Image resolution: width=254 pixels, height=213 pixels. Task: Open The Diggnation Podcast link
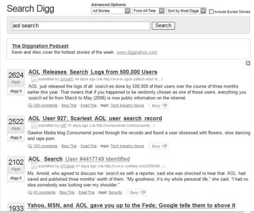[40, 46]
